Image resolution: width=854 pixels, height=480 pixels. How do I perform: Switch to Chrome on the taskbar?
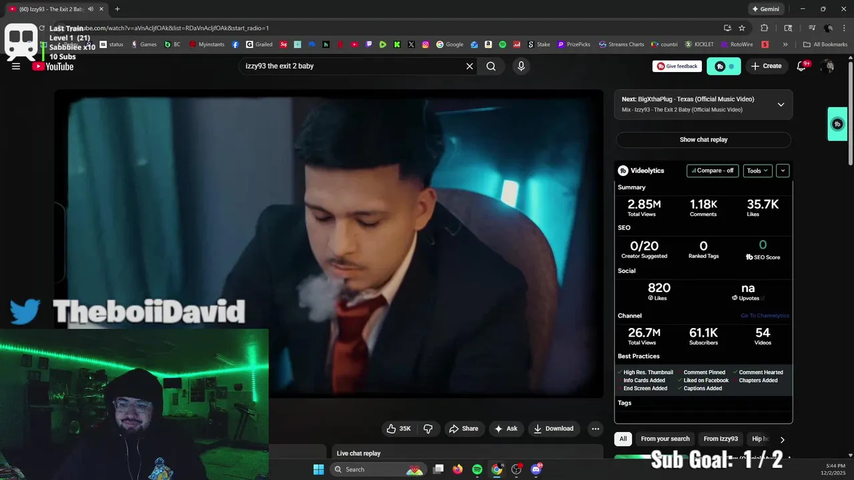click(497, 469)
